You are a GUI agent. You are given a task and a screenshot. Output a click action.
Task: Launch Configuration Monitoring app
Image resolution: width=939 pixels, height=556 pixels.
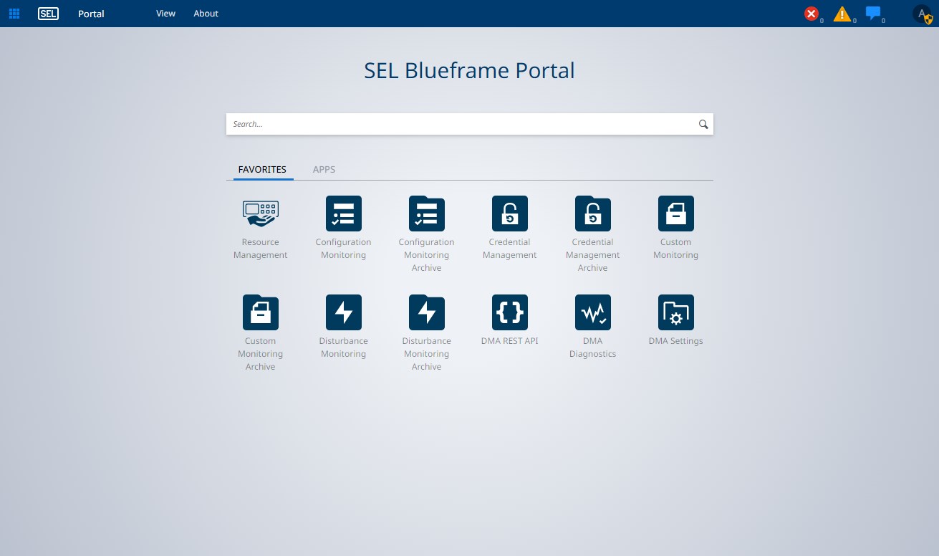(343, 214)
